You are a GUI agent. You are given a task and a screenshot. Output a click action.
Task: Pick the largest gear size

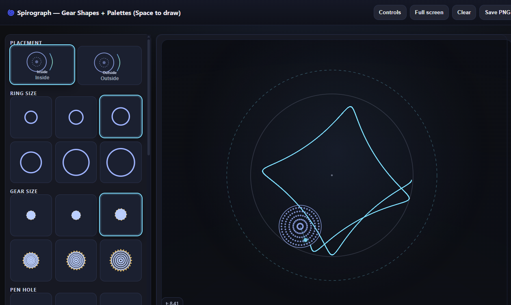pos(121,260)
